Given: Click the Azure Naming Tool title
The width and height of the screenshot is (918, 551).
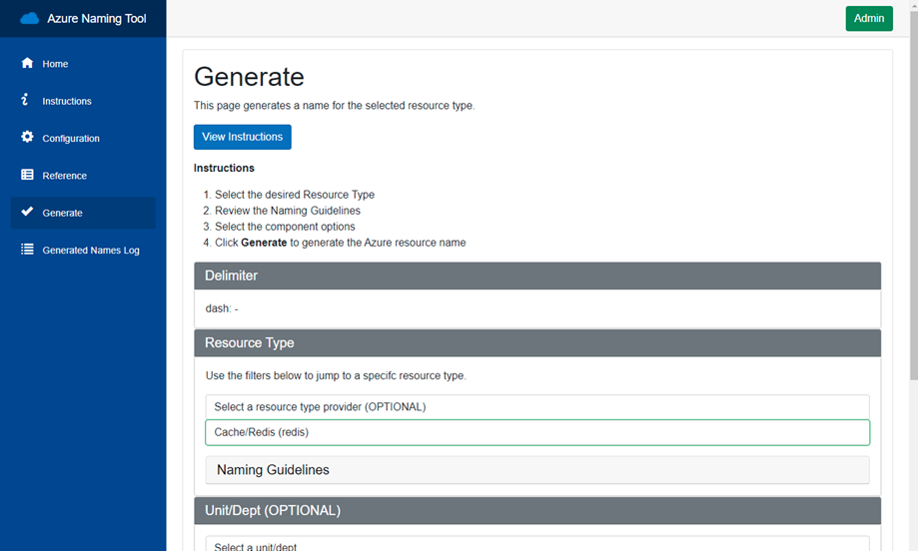Looking at the screenshot, I should click(97, 19).
